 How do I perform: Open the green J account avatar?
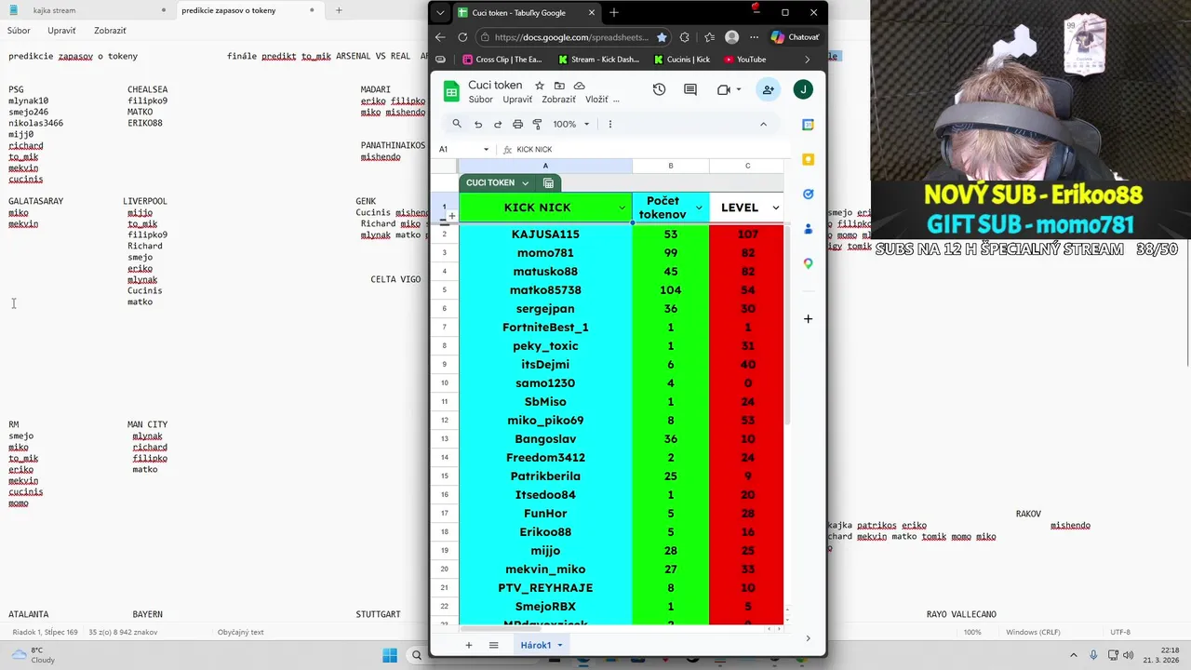point(803,89)
